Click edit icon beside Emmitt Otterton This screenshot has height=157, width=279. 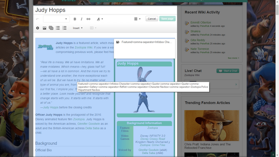187,23
